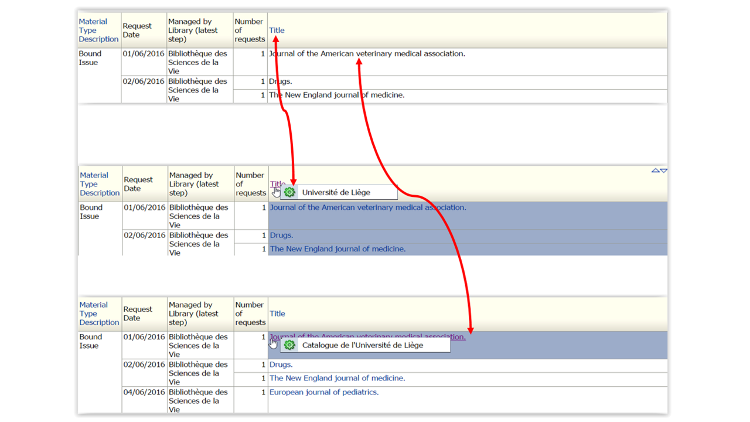750x422 pixels.
Task: Open New England journal of medicine, bottom table
Action: [337, 378]
